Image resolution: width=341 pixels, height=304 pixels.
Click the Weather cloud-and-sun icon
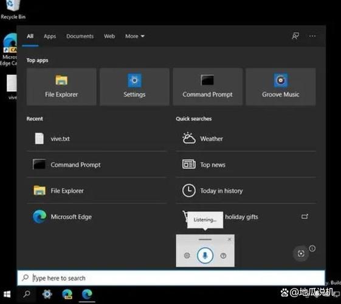coord(189,138)
